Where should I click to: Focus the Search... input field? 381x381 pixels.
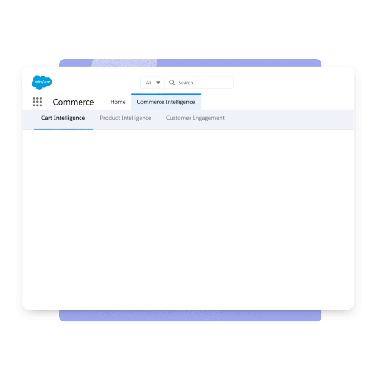[x=199, y=83]
